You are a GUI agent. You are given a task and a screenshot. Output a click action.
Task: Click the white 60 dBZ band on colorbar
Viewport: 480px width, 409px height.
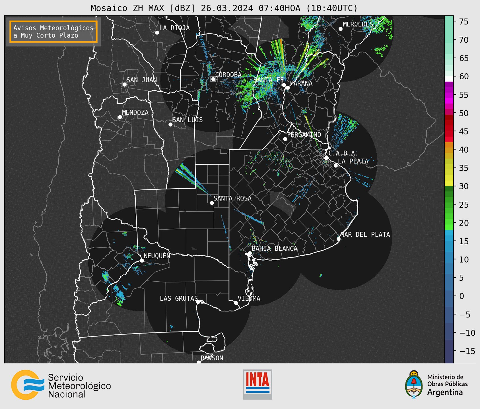coord(449,79)
